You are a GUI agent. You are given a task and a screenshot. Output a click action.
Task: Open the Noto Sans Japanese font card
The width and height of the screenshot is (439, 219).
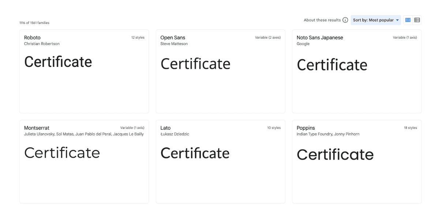click(357, 72)
